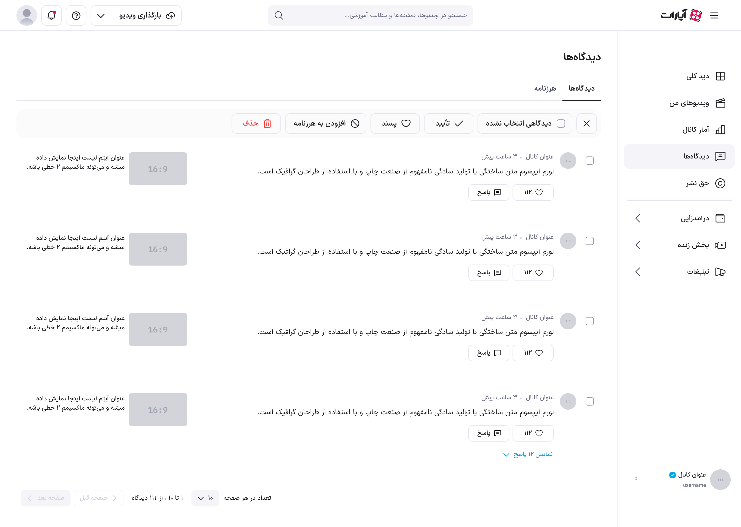This screenshot has height=527, width=741.
Task: Switch to the هرزنامه spam tab
Action: click(x=545, y=88)
